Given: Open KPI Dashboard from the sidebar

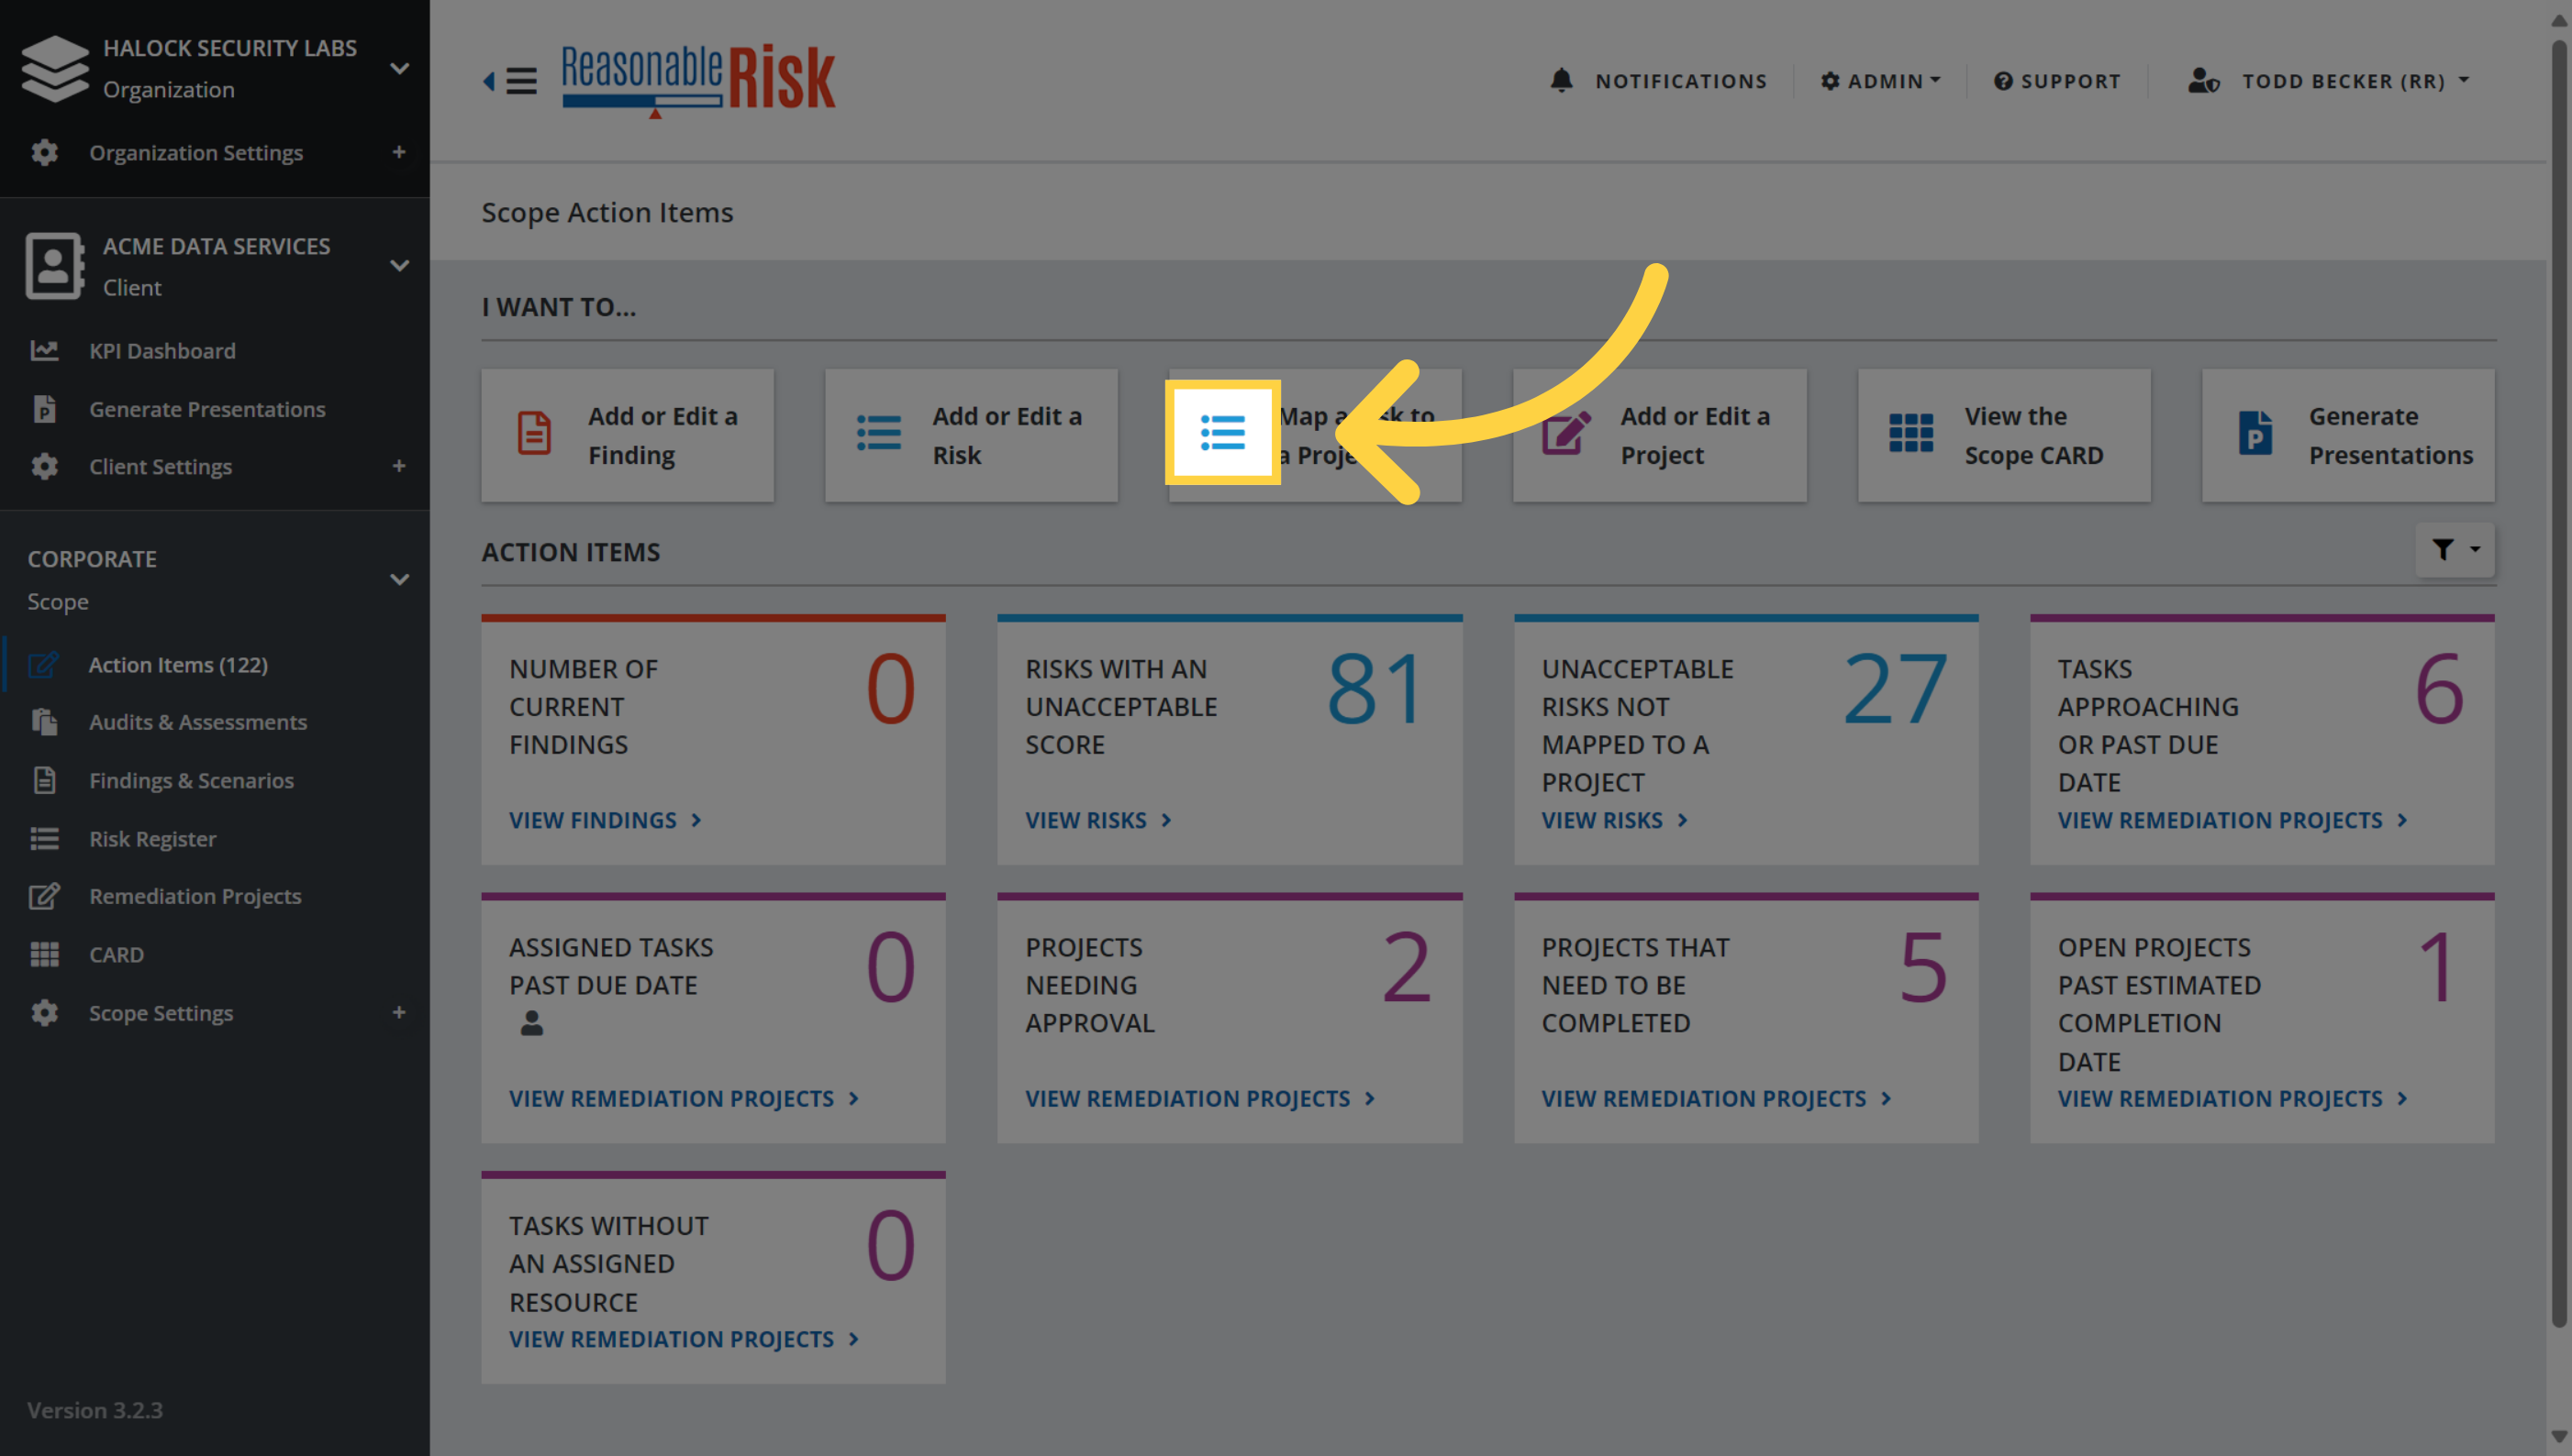Looking at the screenshot, I should coord(162,351).
